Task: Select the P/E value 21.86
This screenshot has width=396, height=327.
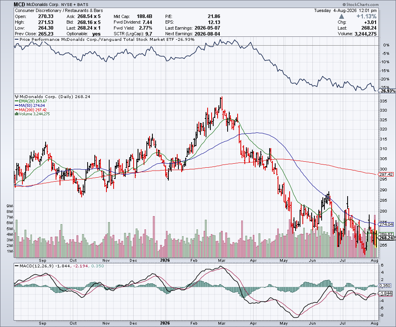Action: coord(214,16)
